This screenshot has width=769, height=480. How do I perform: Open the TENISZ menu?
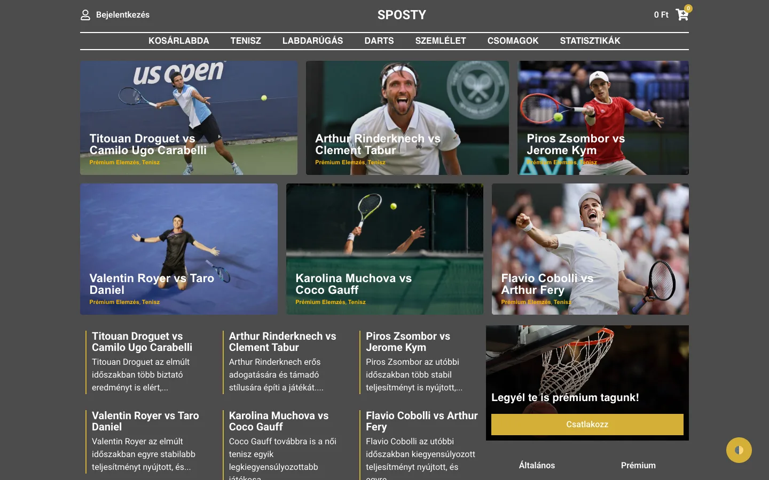tap(246, 41)
